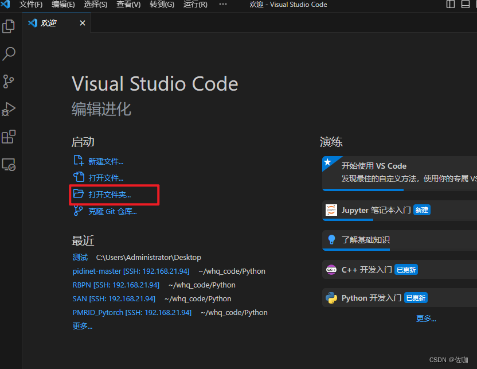Click the C++ icon in walkthrough list
The height and width of the screenshot is (369, 477).
[331, 270]
